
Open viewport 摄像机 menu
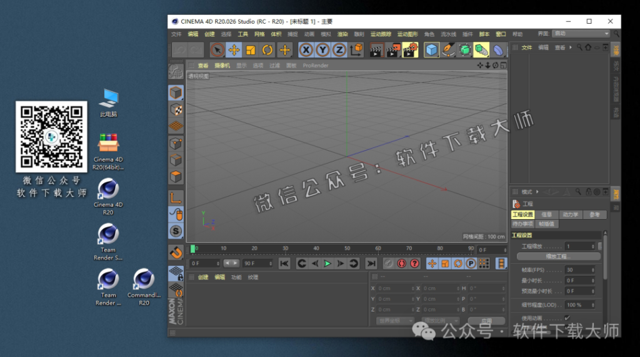(x=222, y=65)
